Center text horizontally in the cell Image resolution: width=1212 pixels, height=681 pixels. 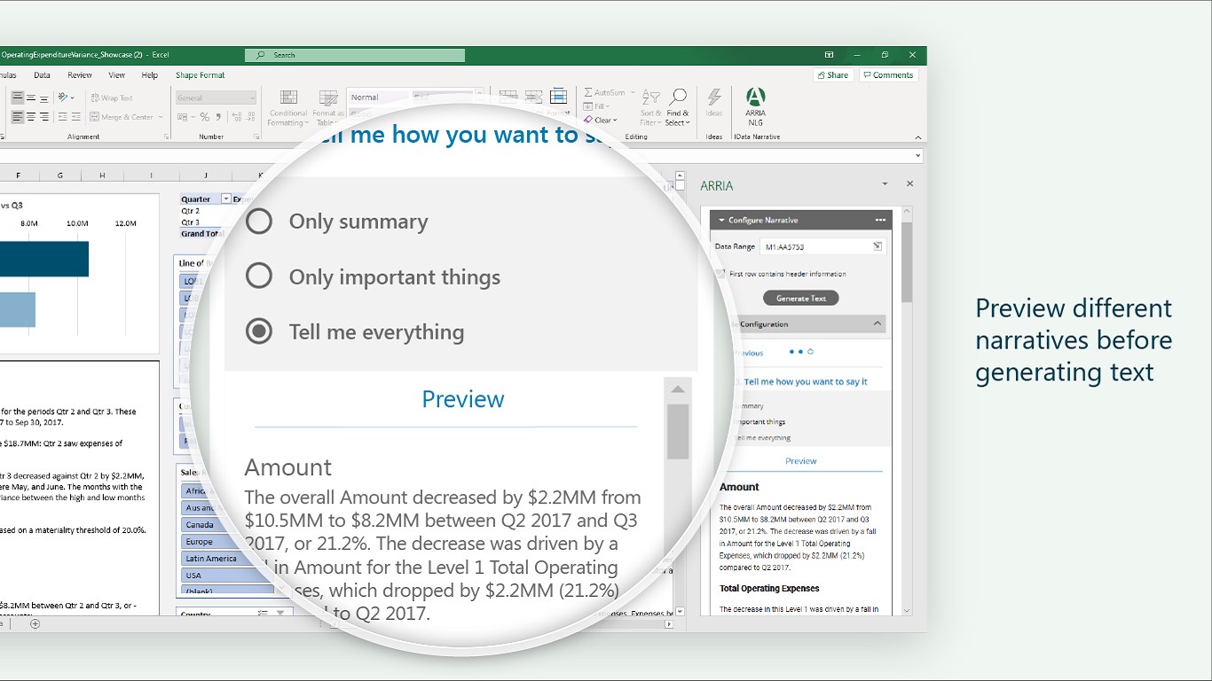pyautogui.click(x=31, y=117)
